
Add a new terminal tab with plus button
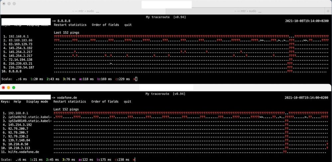coord(328,11)
